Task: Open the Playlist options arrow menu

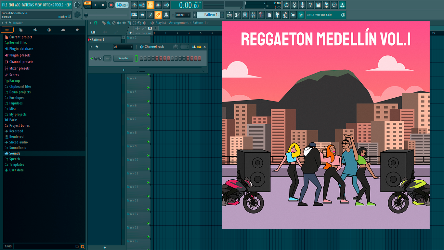Action: point(91,23)
